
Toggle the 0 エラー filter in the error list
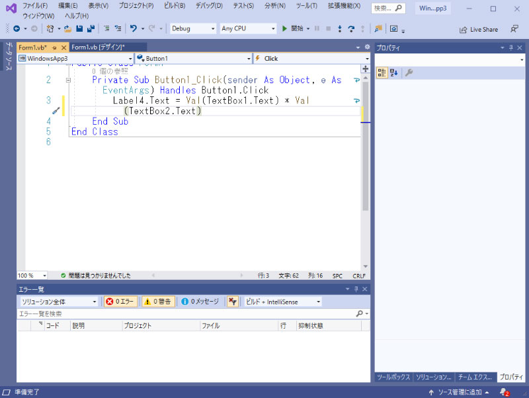tap(120, 302)
